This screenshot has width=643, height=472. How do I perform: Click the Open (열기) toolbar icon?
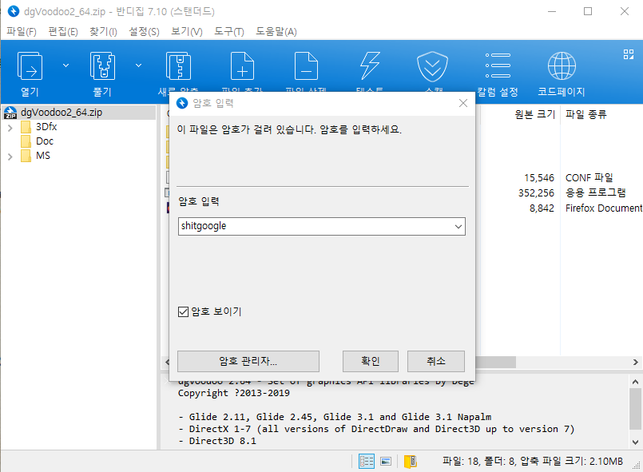coord(30,66)
